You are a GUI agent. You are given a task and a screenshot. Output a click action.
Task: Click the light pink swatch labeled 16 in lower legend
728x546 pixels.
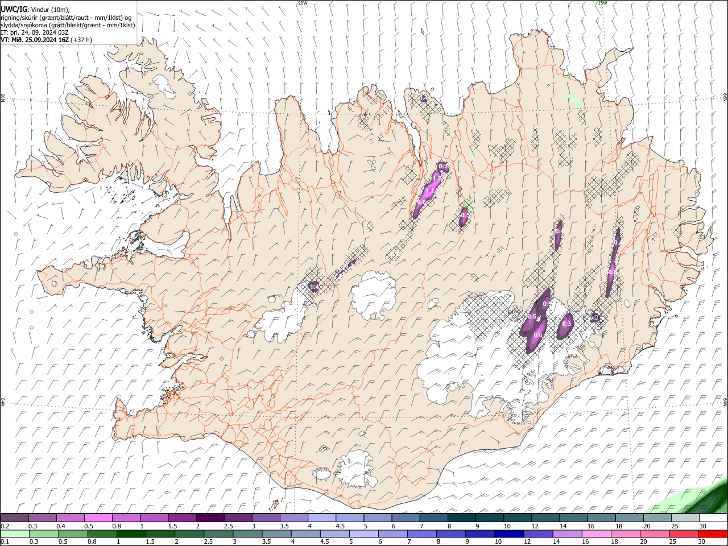coord(596,533)
